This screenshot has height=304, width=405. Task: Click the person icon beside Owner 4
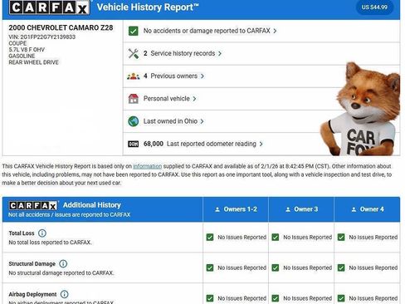coord(354,209)
